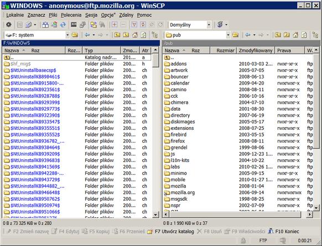Click the file filter funnel icon
The width and height of the screenshot is (322, 246).
pos(134,25)
